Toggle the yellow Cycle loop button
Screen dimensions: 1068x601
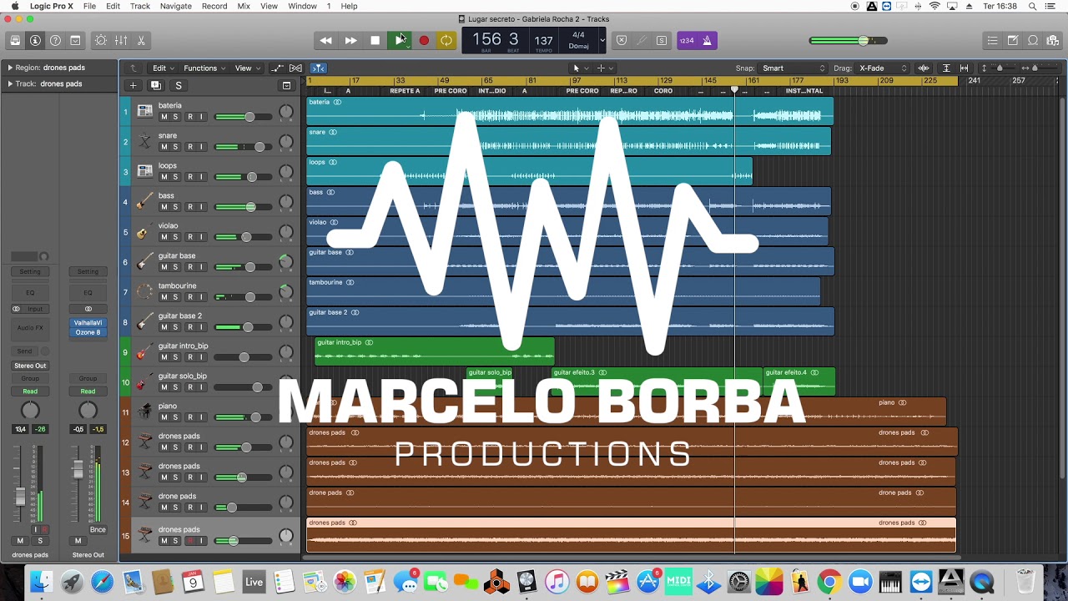click(x=446, y=40)
